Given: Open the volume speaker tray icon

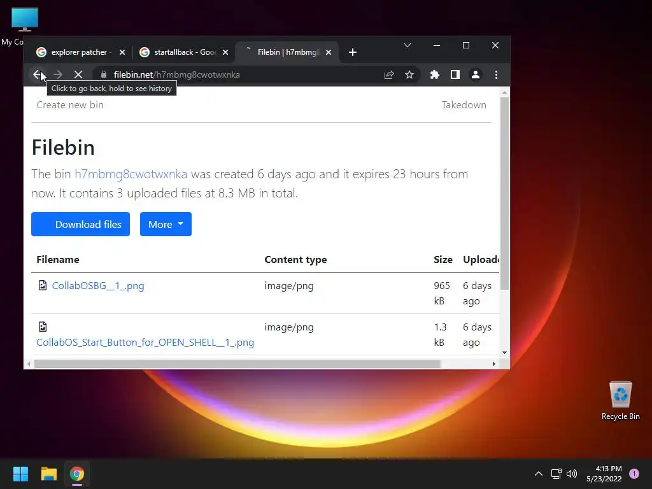Looking at the screenshot, I should click(x=572, y=474).
